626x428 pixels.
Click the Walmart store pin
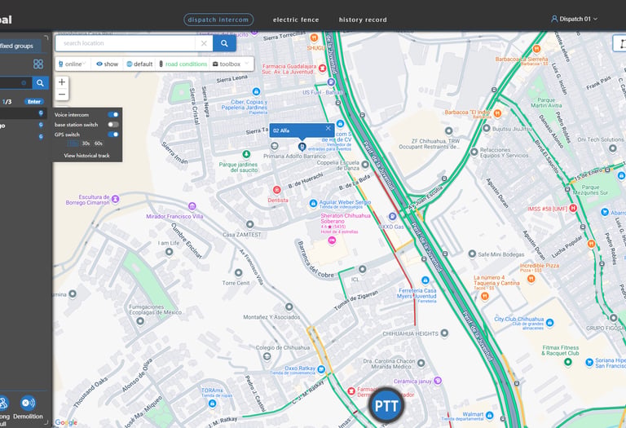(x=489, y=415)
